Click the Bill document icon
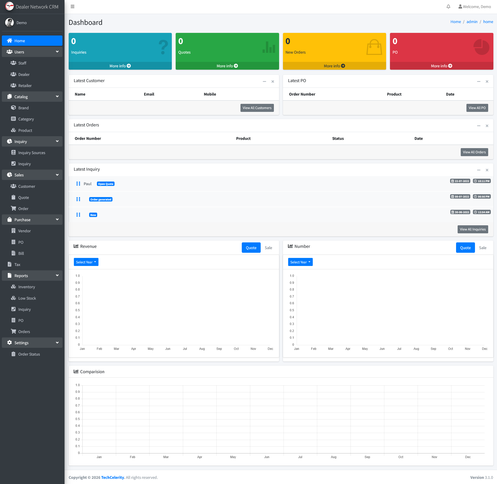The image size is (497, 484). click(x=13, y=253)
